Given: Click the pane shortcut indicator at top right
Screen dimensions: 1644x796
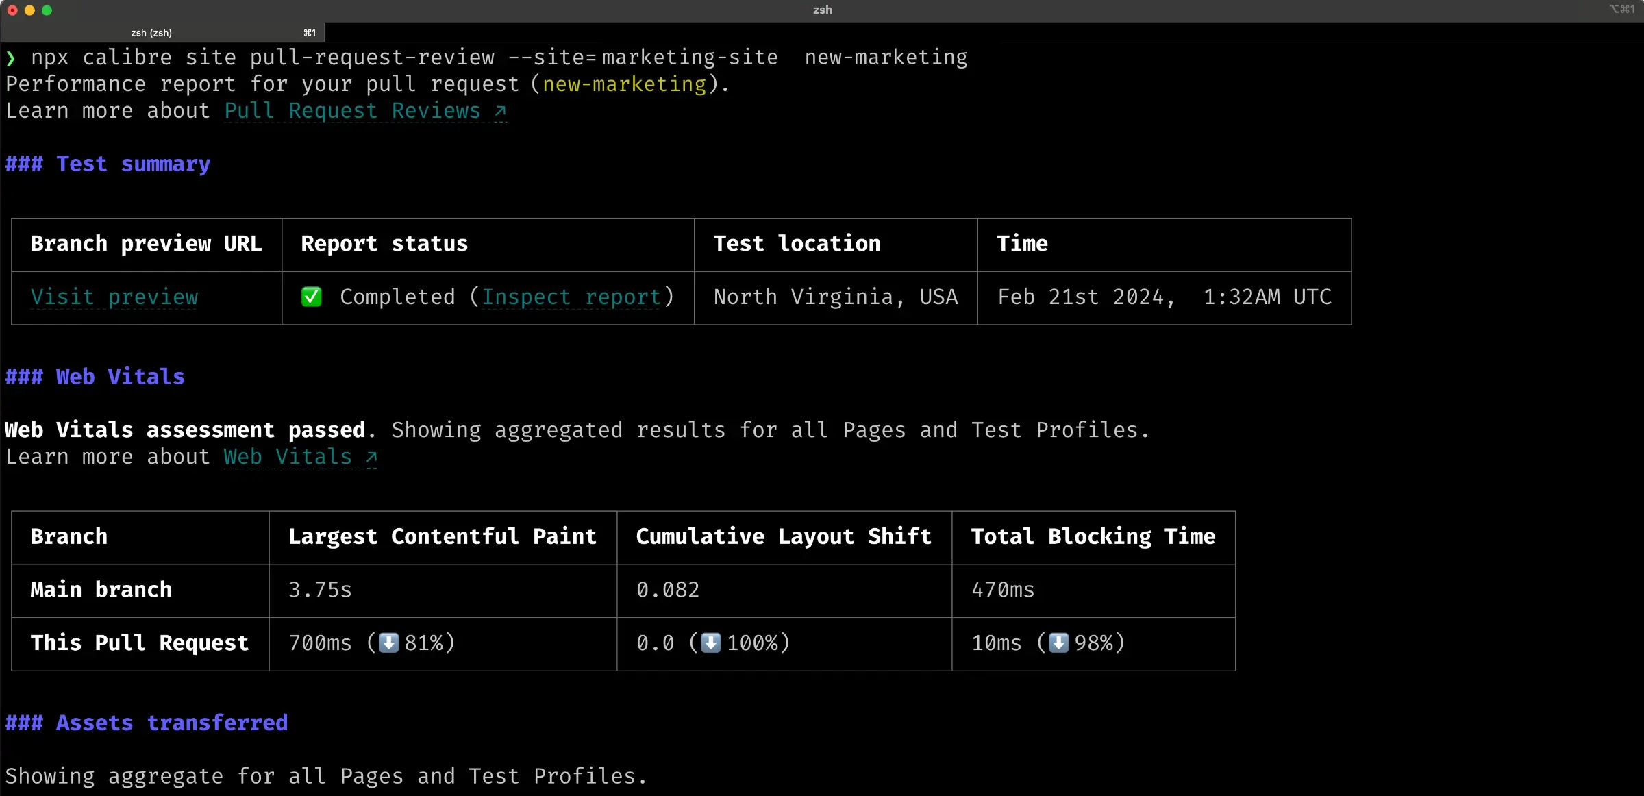Looking at the screenshot, I should point(1621,10).
